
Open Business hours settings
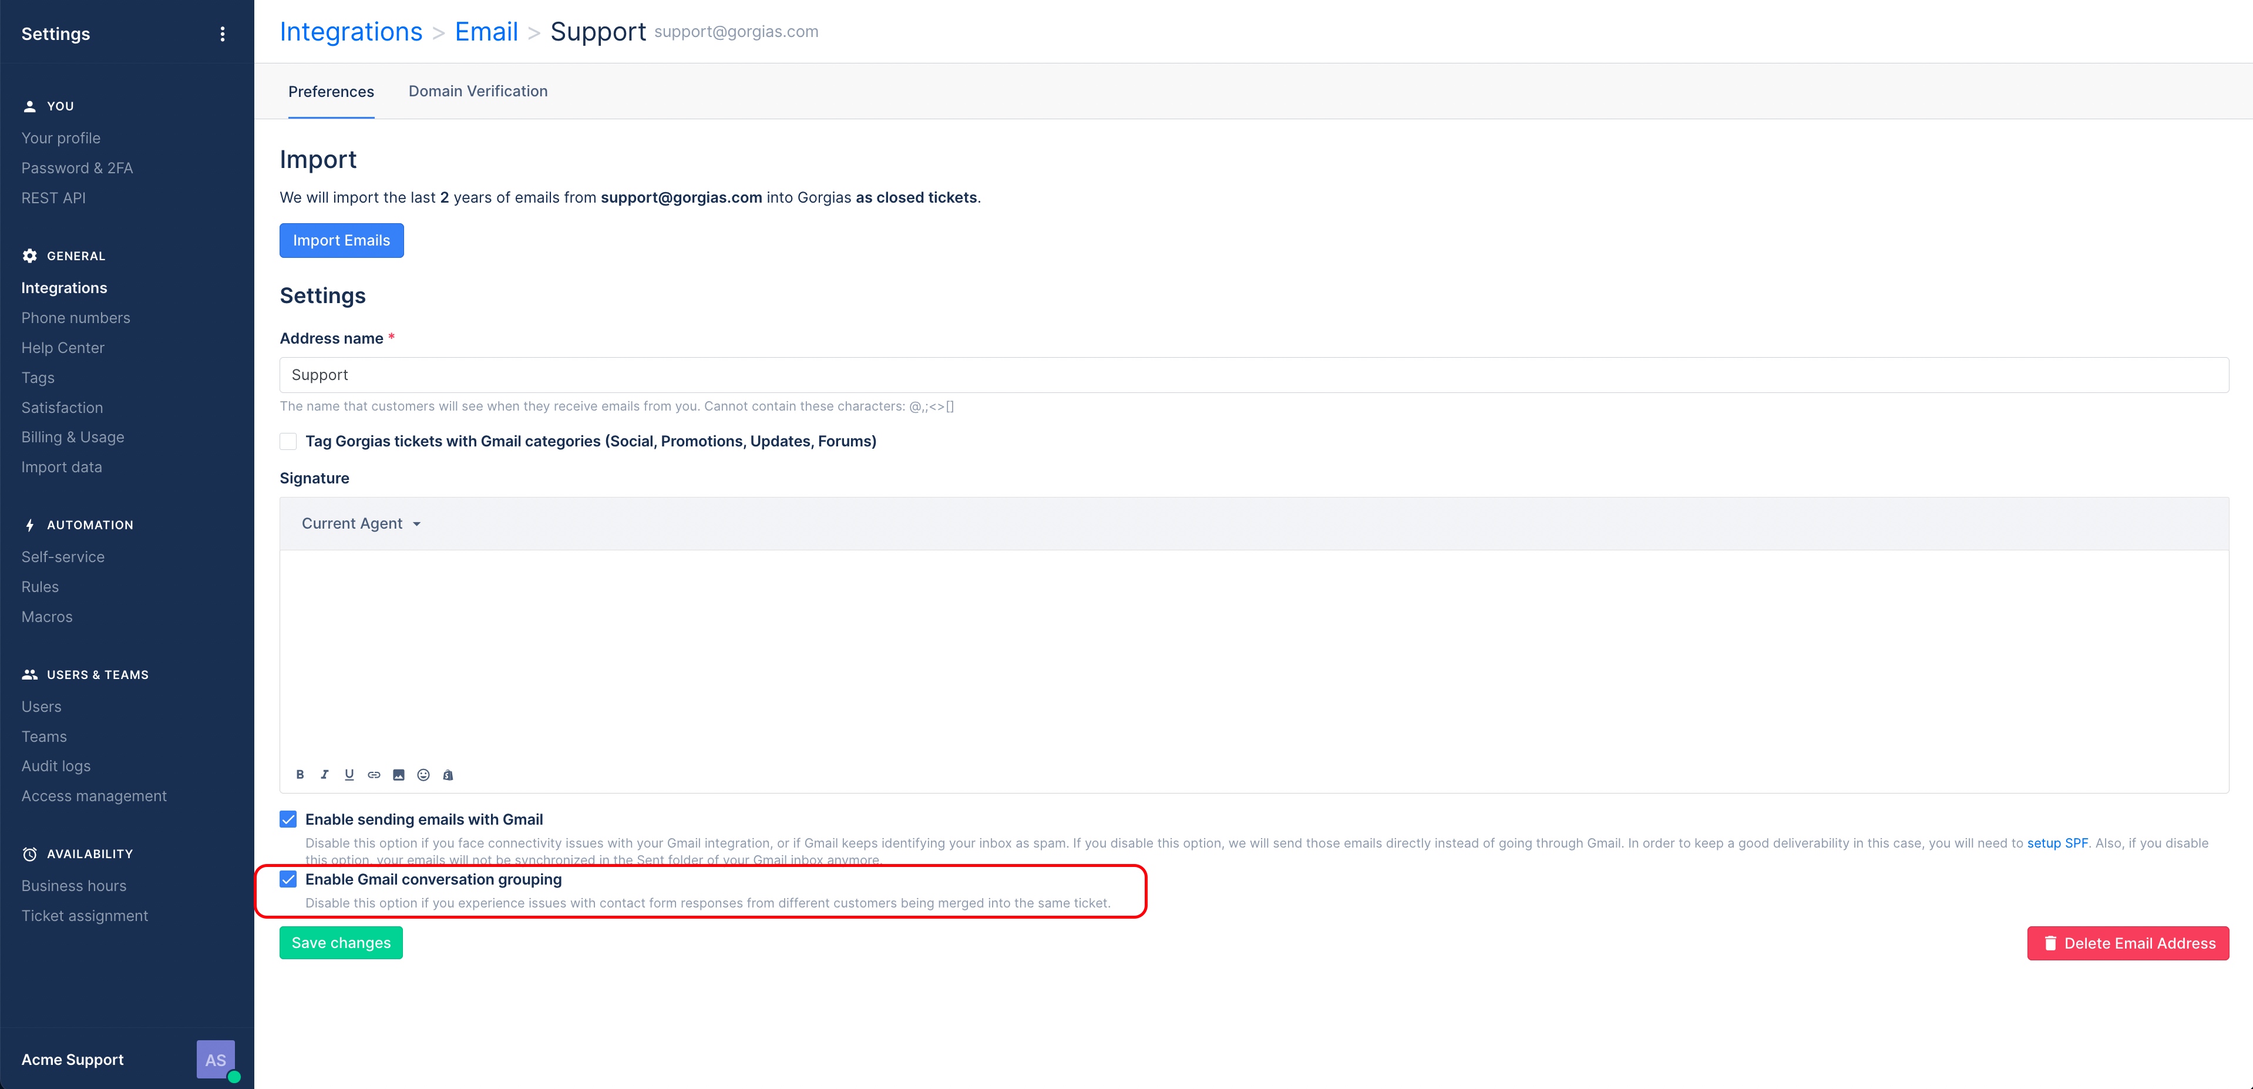pos(73,886)
